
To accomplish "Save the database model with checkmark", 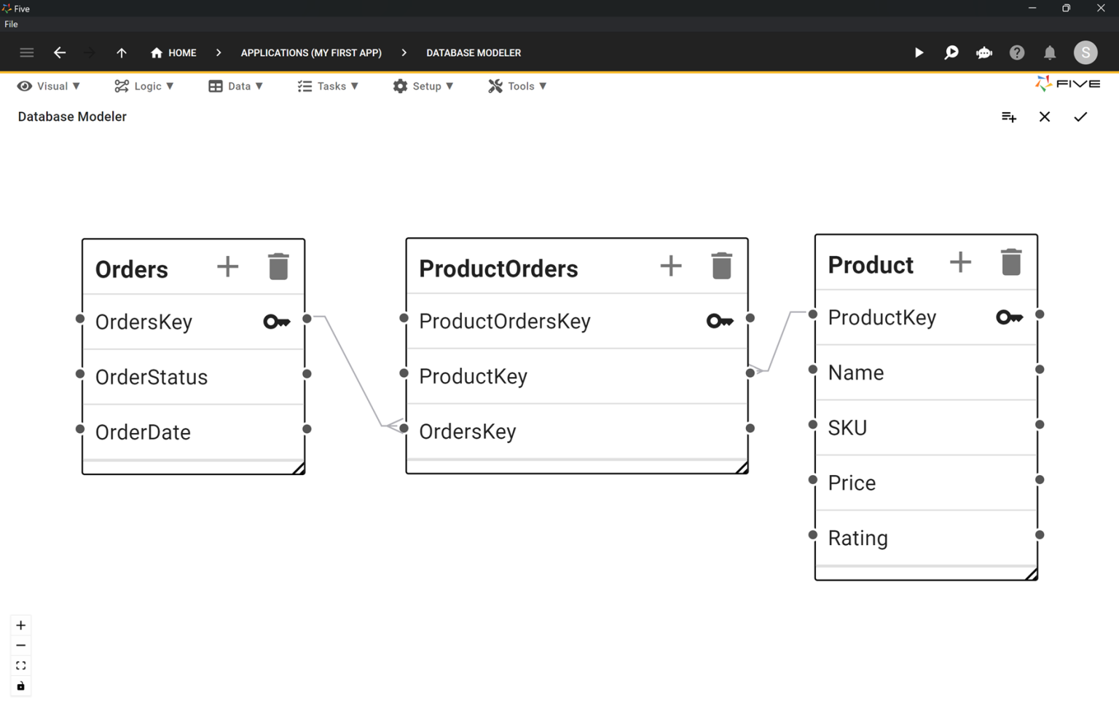I will pos(1080,117).
